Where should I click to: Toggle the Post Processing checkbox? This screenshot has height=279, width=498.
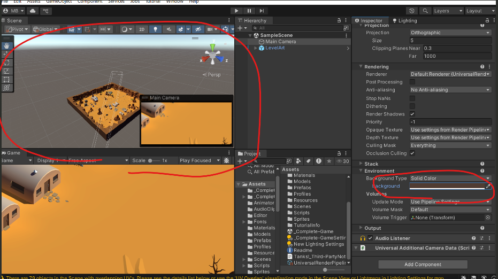pos(412,82)
